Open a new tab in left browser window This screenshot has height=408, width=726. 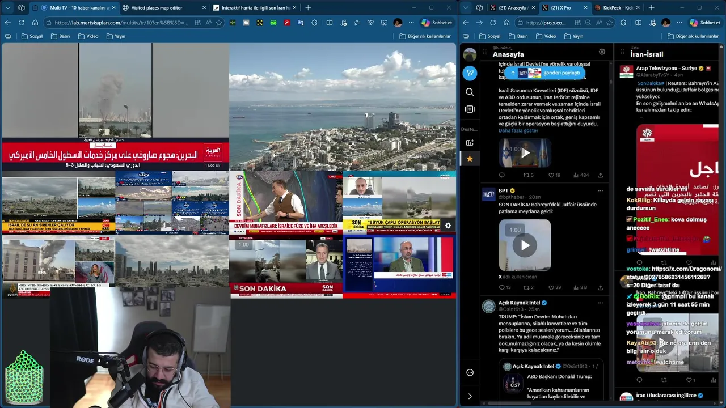tap(308, 8)
